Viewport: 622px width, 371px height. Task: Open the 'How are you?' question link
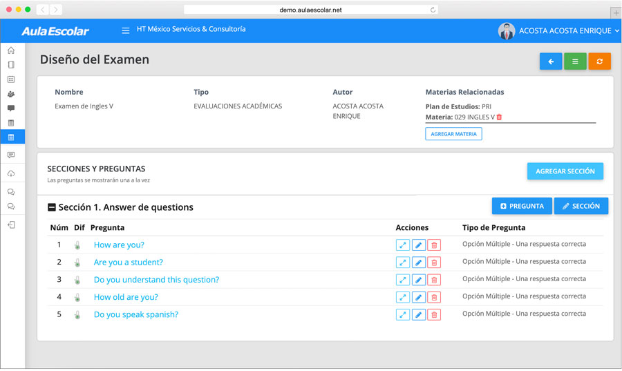pyautogui.click(x=119, y=245)
